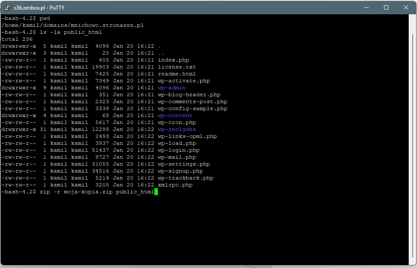Minimize the PuTTY window
Screen dimensions: 417x268
pos(367,7)
